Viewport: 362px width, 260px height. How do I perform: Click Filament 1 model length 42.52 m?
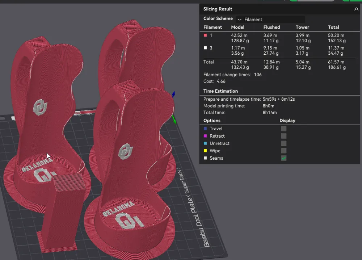[239, 35]
